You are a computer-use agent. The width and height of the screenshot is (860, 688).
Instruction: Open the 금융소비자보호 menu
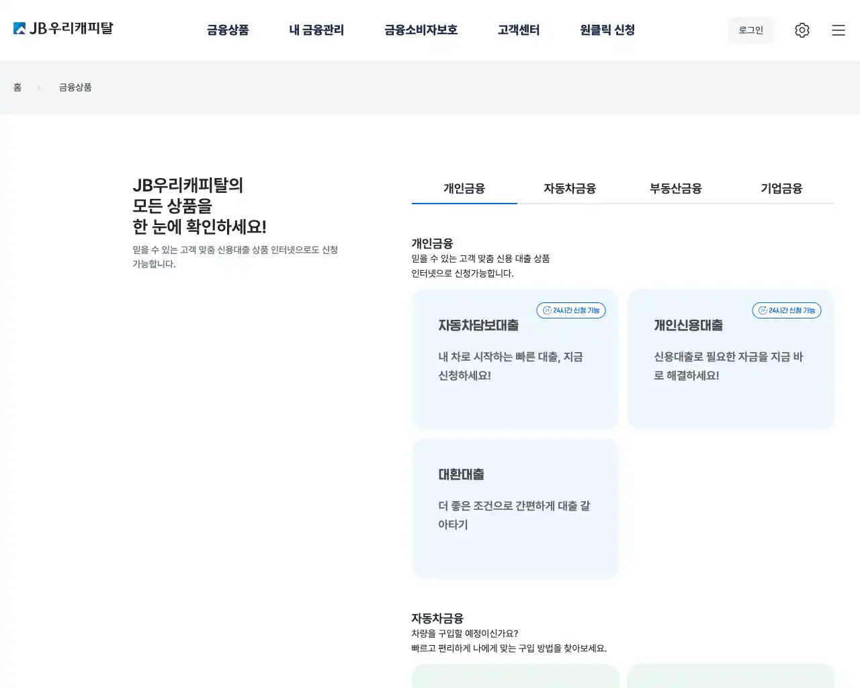(421, 30)
